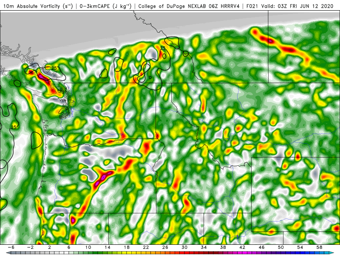Click the '42' color scale label
The height and width of the screenshot is (255, 340).
tap(242, 247)
